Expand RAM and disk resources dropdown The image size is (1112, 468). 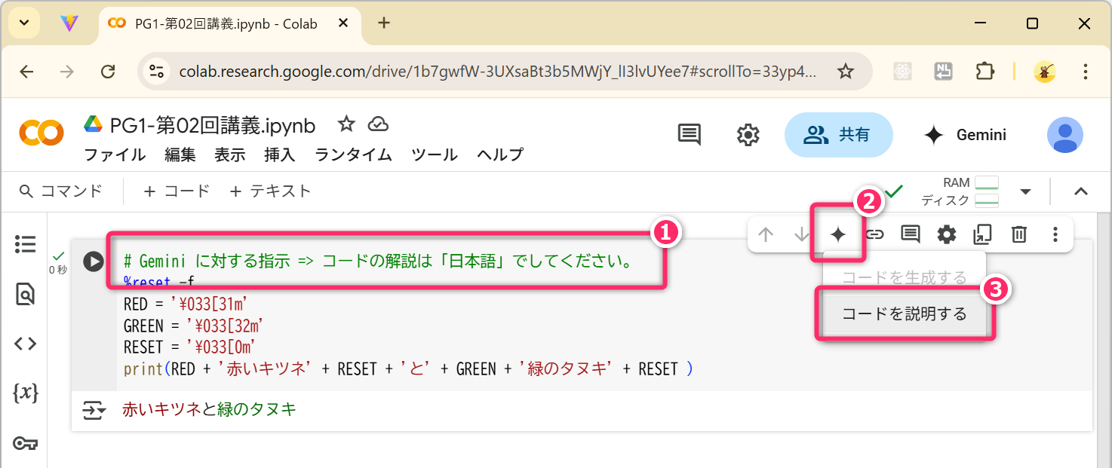[x=1025, y=191]
